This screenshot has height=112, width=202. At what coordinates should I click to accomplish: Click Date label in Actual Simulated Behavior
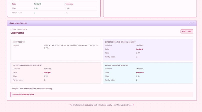click(107, 72)
